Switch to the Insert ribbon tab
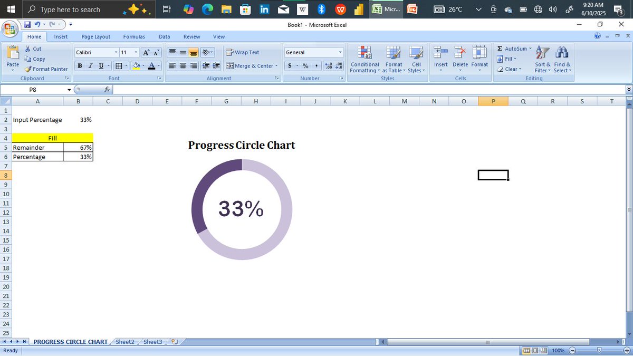633x356 pixels. (61, 36)
